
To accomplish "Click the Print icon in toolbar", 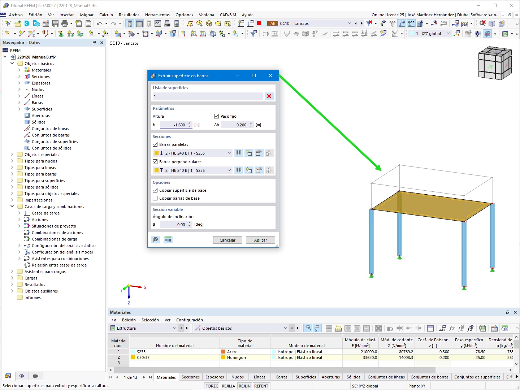I will (x=65, y=23).
